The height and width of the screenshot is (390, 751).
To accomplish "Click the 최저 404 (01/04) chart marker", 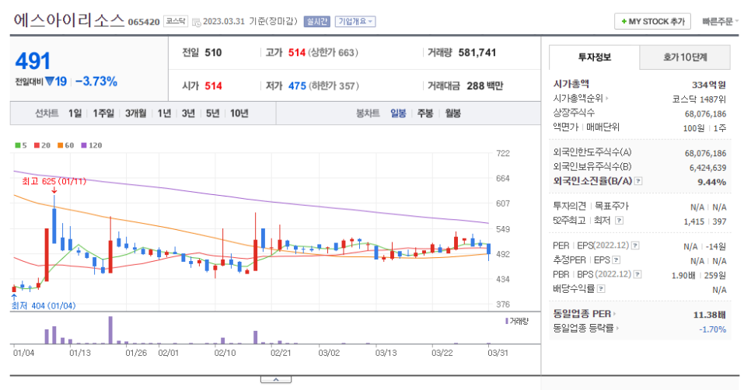I will coord(43,306).
